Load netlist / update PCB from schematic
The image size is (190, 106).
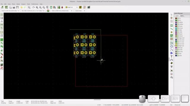click(59, 7)
